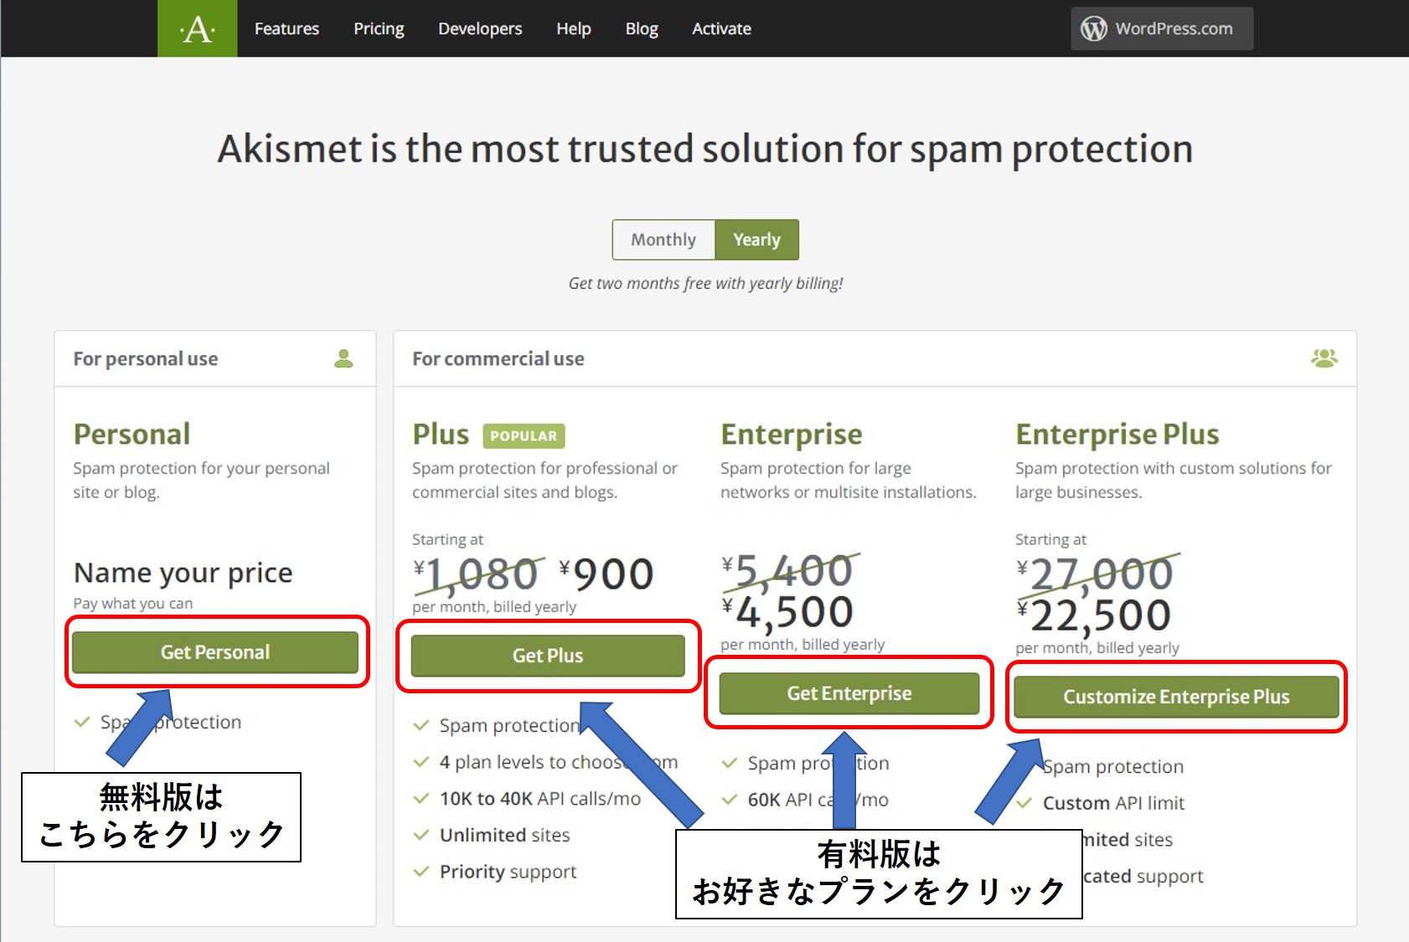Open the Activate menu item

[721, 28]
